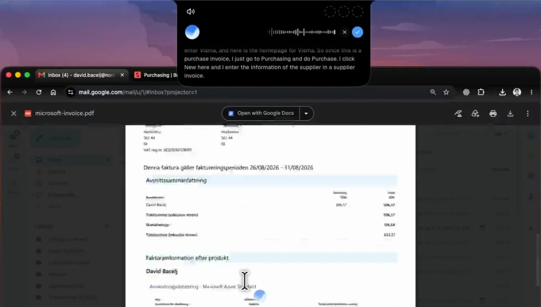Add the PDF to Google Drive
541x307 pixels.
475,114
